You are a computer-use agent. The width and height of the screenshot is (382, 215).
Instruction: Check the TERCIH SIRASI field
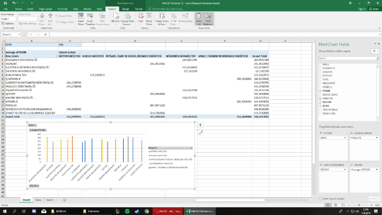(320, 110)
